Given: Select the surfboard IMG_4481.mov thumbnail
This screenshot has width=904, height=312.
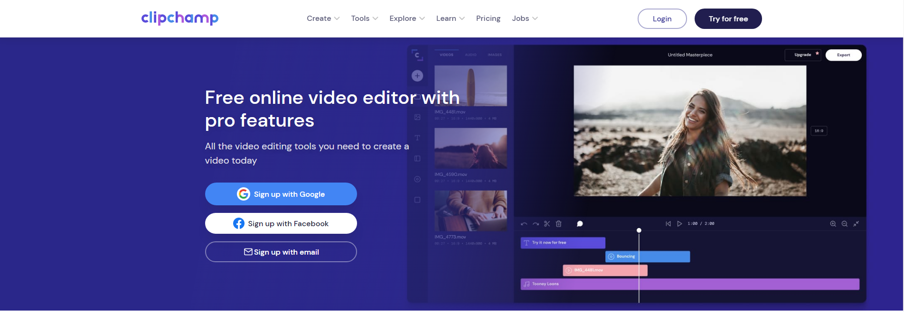Looking at the screenshot, I should (x=471, y=86).
